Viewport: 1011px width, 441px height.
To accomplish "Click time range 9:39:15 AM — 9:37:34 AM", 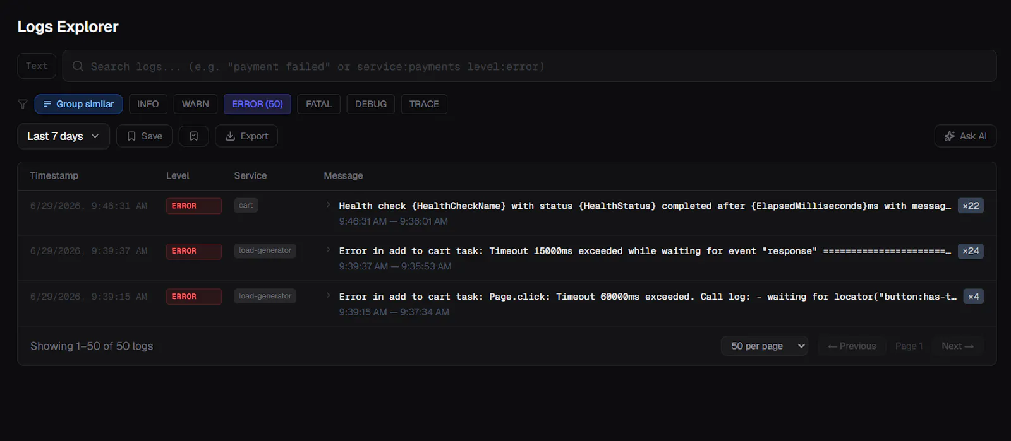I will [394, 312].
